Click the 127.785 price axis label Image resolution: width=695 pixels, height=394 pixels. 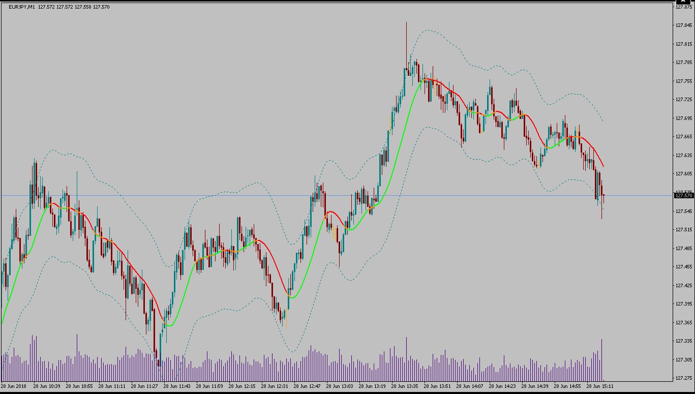(x=684, y=63)
